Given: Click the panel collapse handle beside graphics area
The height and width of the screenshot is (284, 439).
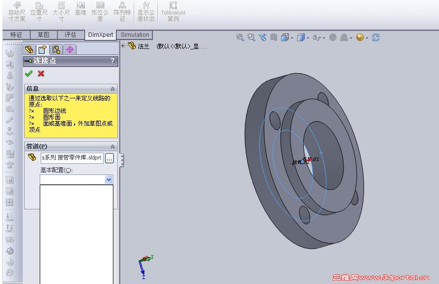Looking at the screenshot, I should [x=122, y=160].
